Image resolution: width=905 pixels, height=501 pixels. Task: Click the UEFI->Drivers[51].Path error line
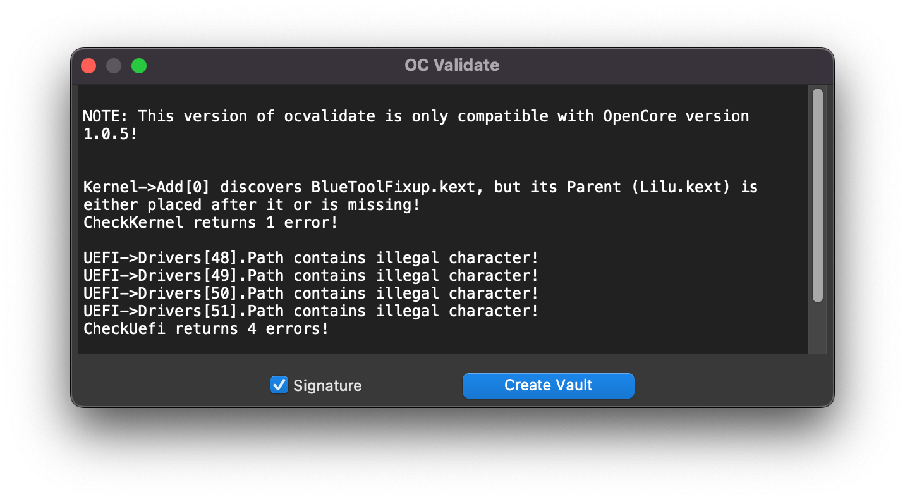310,311
